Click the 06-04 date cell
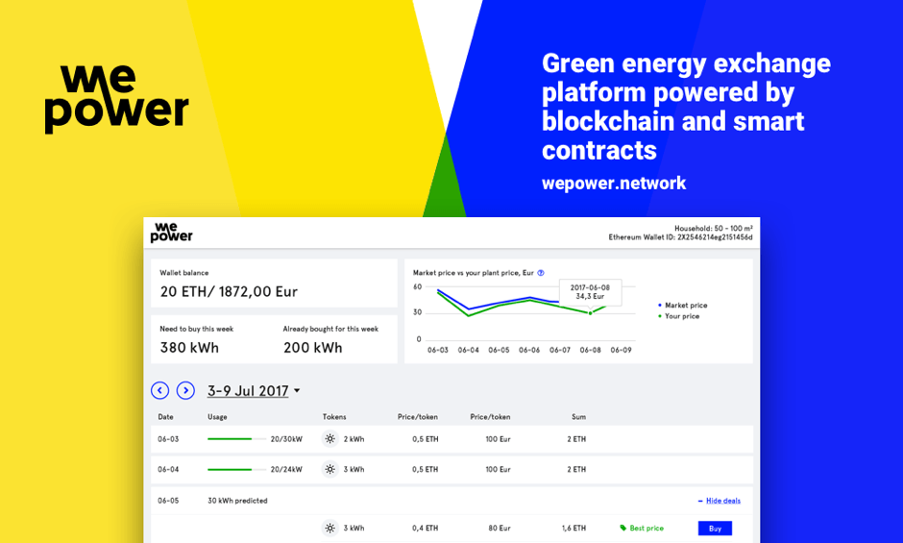 click(168, 469)
